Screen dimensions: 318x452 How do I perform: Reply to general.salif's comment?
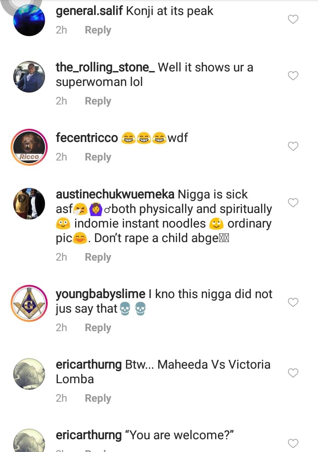click(98, 30)
